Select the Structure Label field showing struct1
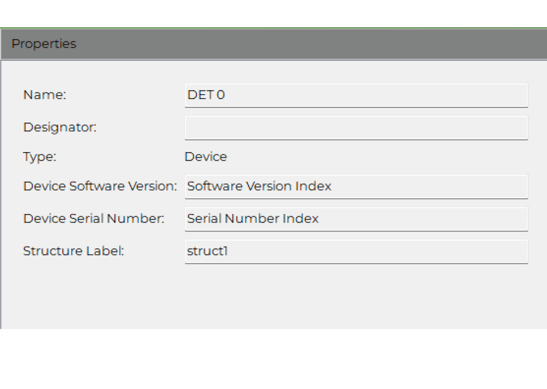This screenshot has height=389, width=547. pos(356,251)
